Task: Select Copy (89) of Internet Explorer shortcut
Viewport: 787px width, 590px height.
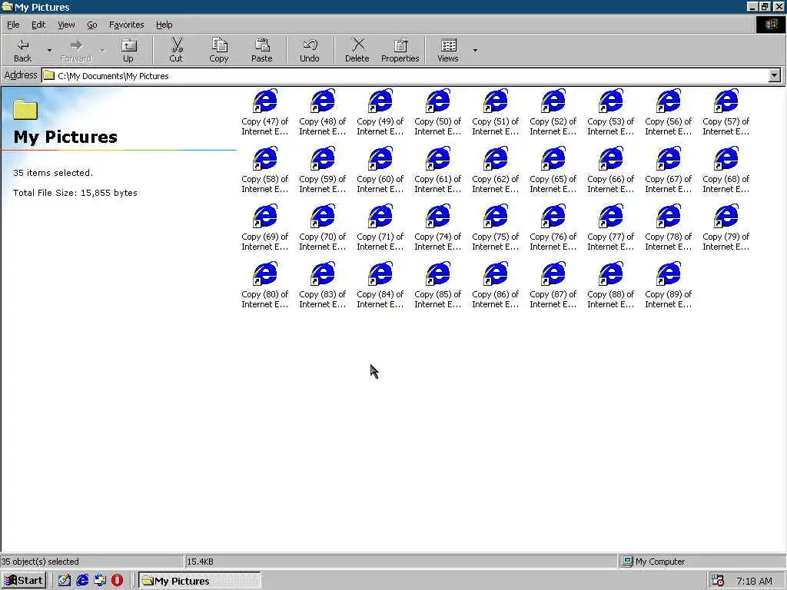Action: click(x=669, y=285)
